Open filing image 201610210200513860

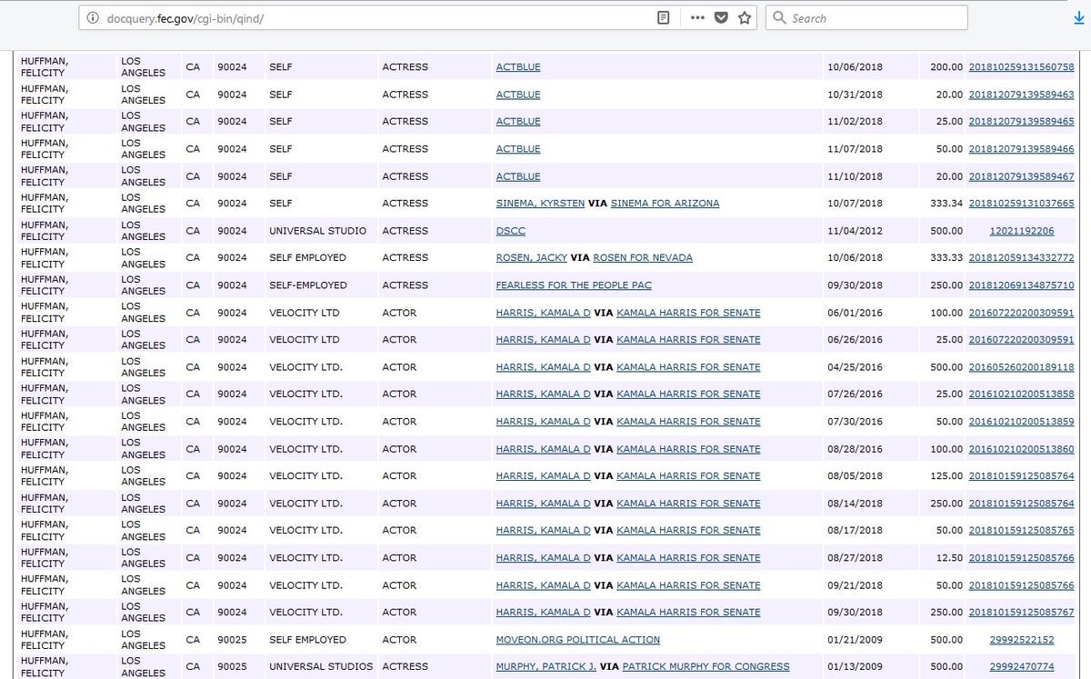1021,449
